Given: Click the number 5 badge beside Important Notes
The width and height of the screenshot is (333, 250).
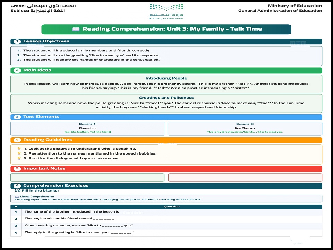Looking at the screenshot, I should [x=17, y=169].
